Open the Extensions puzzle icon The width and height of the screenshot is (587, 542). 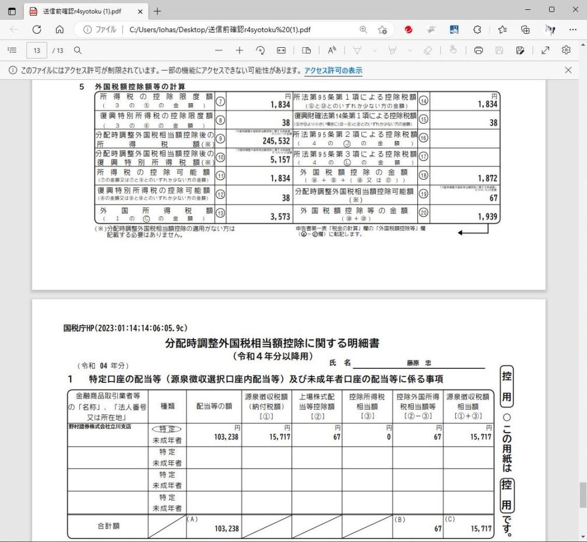point(477,30)
